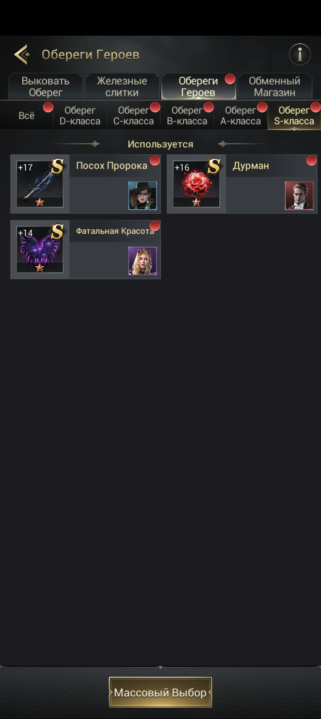Select the Фатальная Красота purple wings icon

40,249
